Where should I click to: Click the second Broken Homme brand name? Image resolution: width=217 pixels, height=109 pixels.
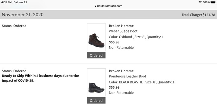[x=121, y=71]
